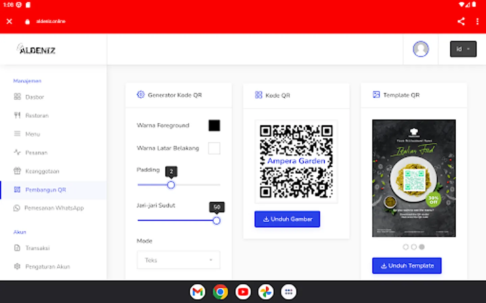
Task: Select the second template carousel dot
Action: tap(414, 247)
